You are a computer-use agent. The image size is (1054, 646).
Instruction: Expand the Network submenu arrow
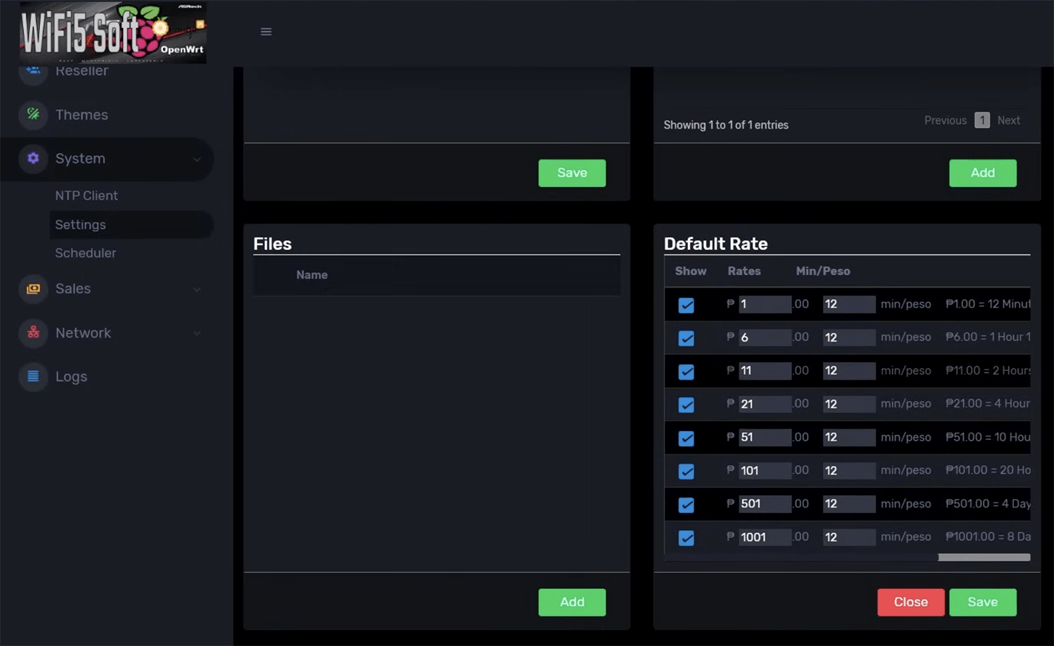click(197, 333)
